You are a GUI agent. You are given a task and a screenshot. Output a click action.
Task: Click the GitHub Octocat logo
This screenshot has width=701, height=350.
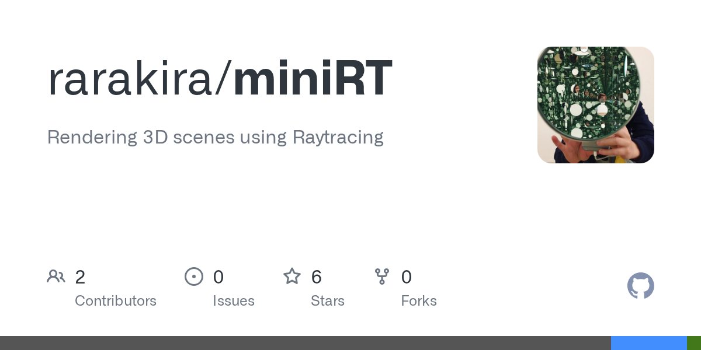point(641,286)
